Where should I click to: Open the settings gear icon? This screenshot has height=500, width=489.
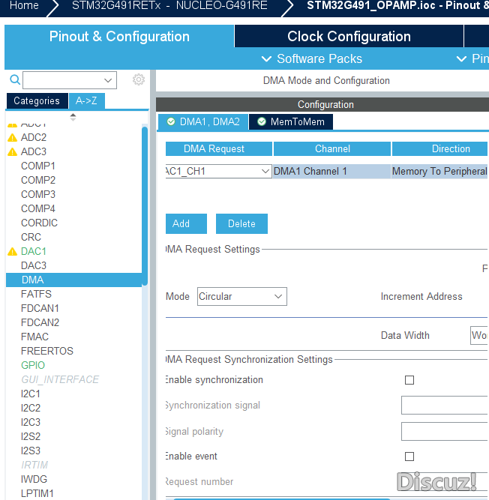[139, 79]
